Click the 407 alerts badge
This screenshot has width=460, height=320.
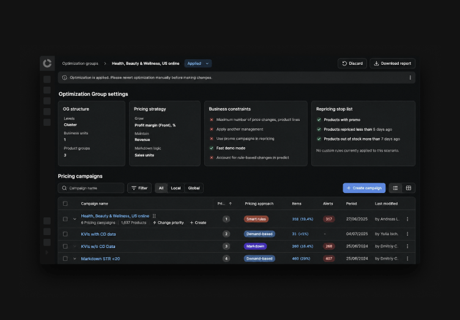328,258
